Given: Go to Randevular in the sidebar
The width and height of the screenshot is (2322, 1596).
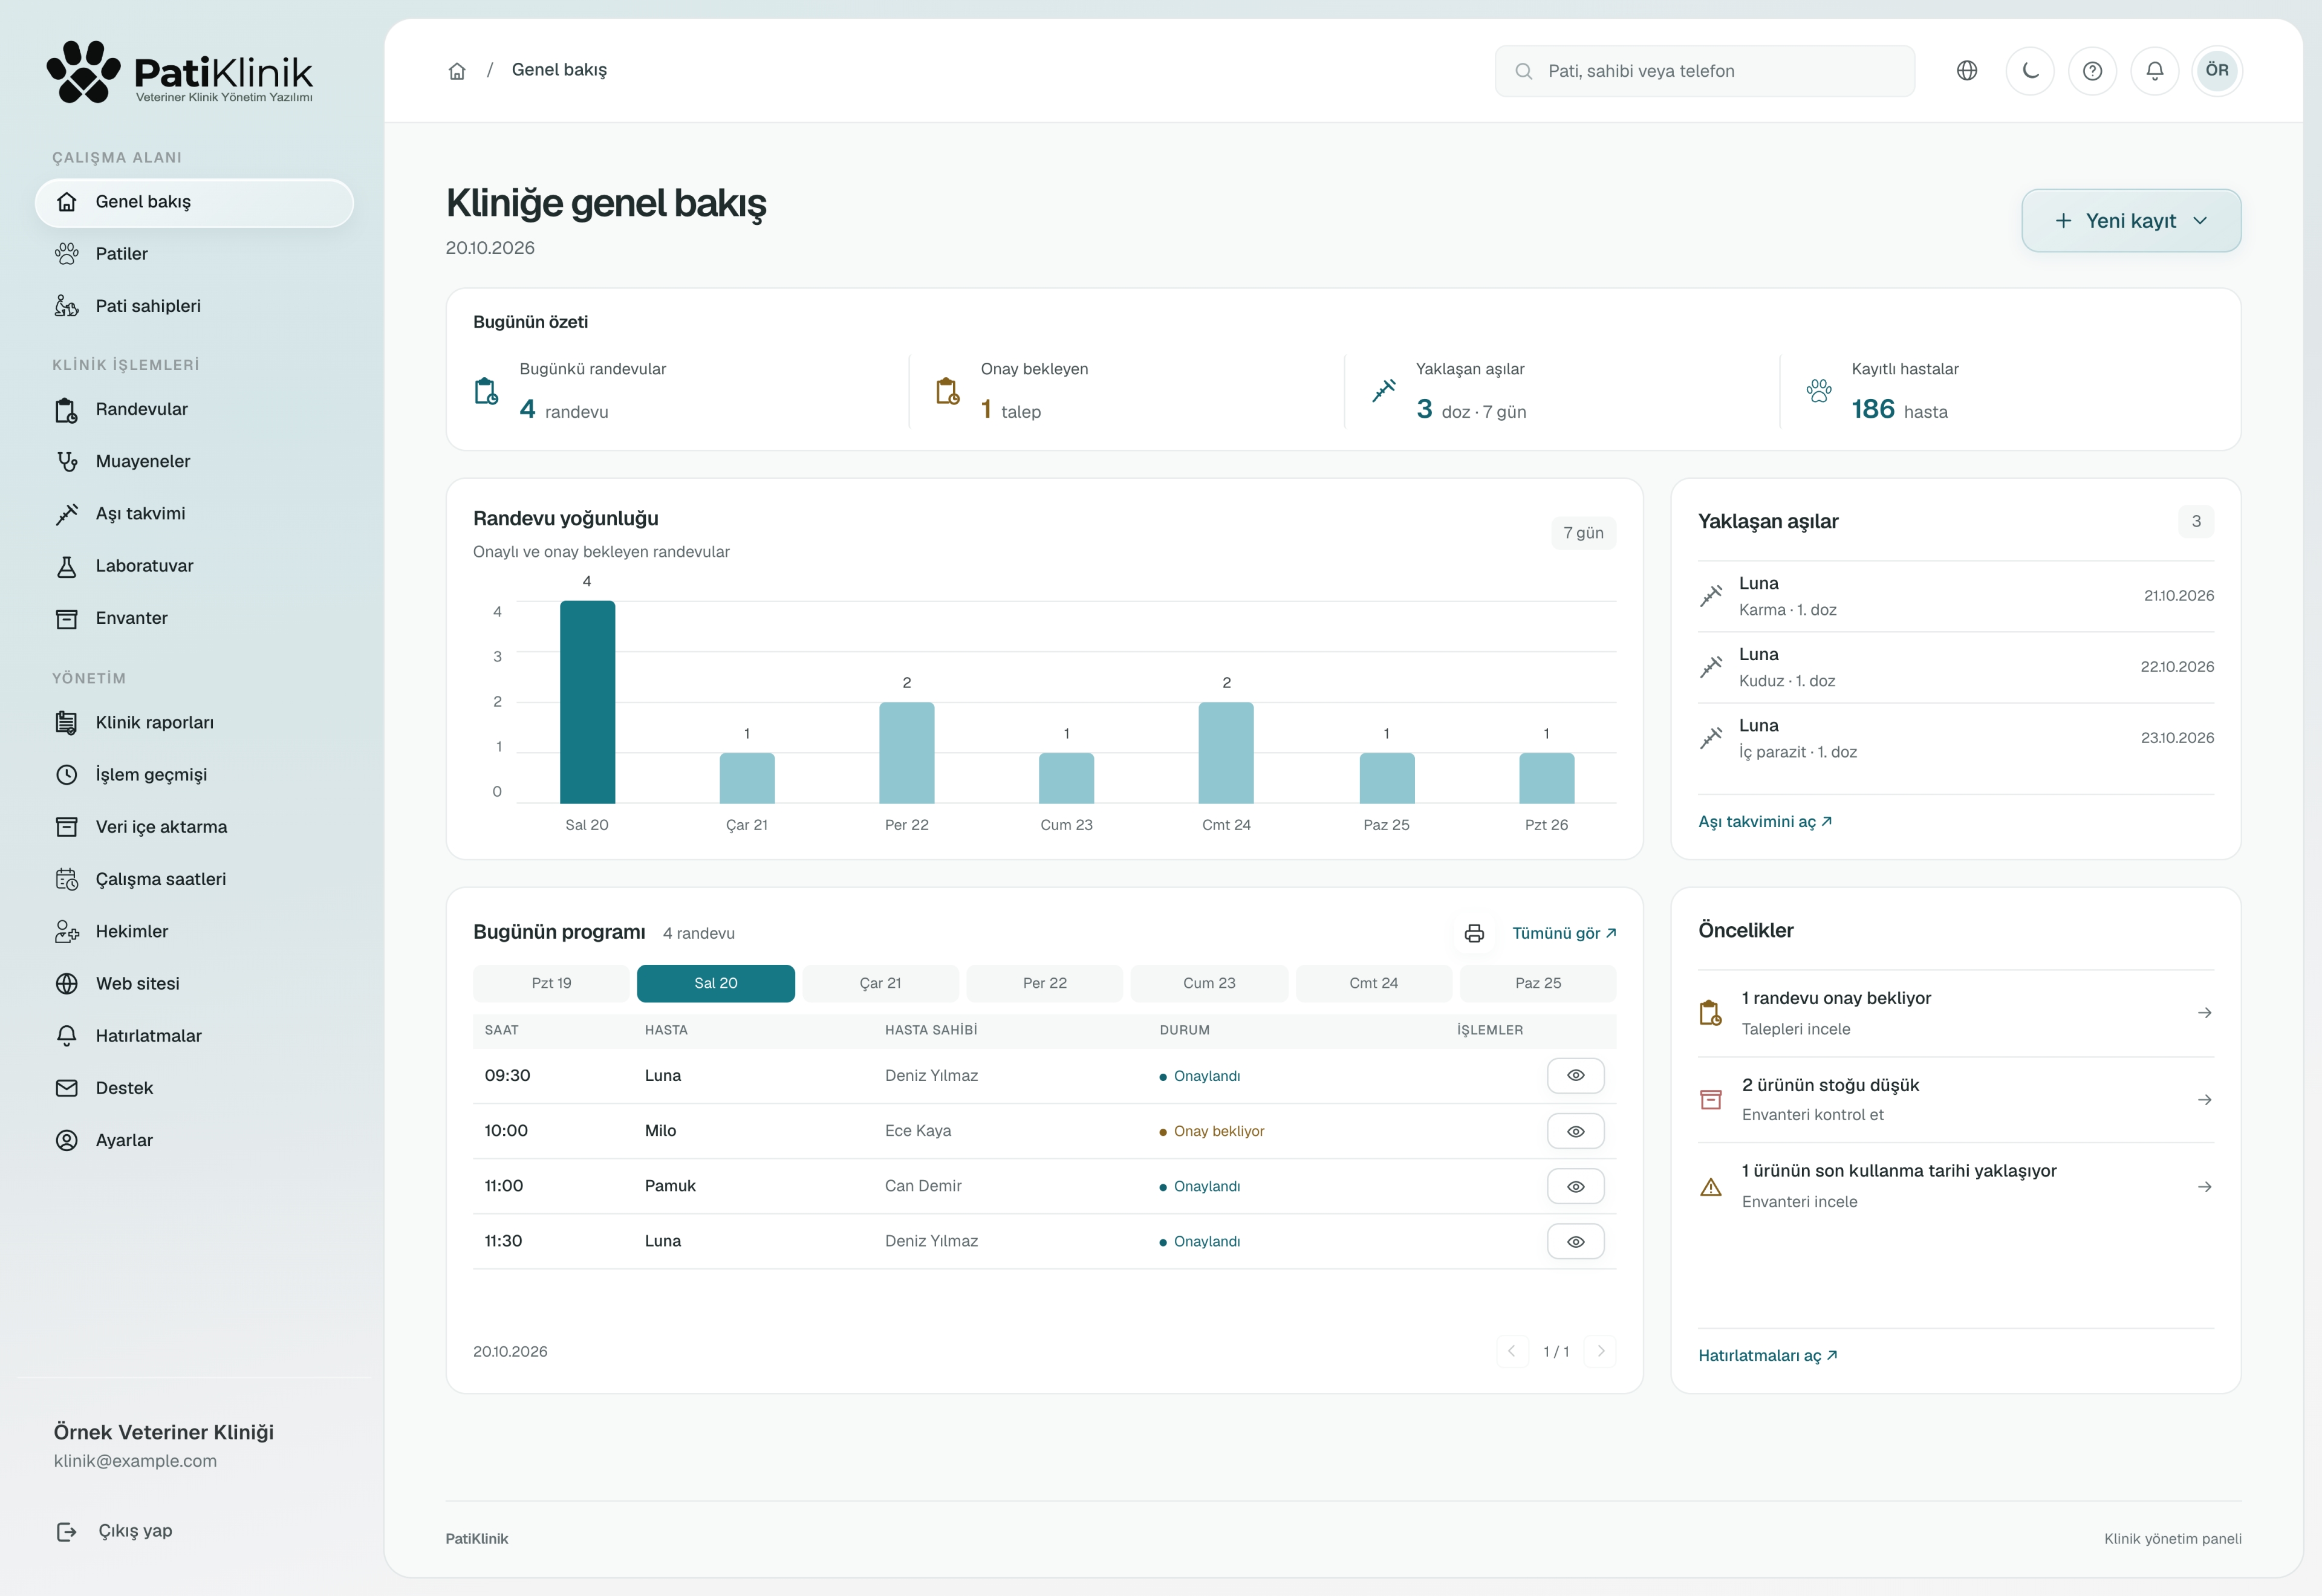Looking at the screenshot, I should (x=194, y=409).
